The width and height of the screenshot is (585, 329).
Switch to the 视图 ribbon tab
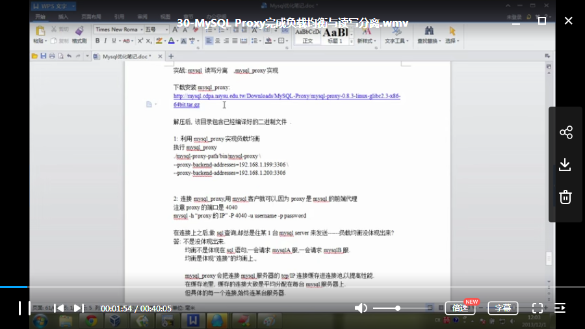coord(165,17)
